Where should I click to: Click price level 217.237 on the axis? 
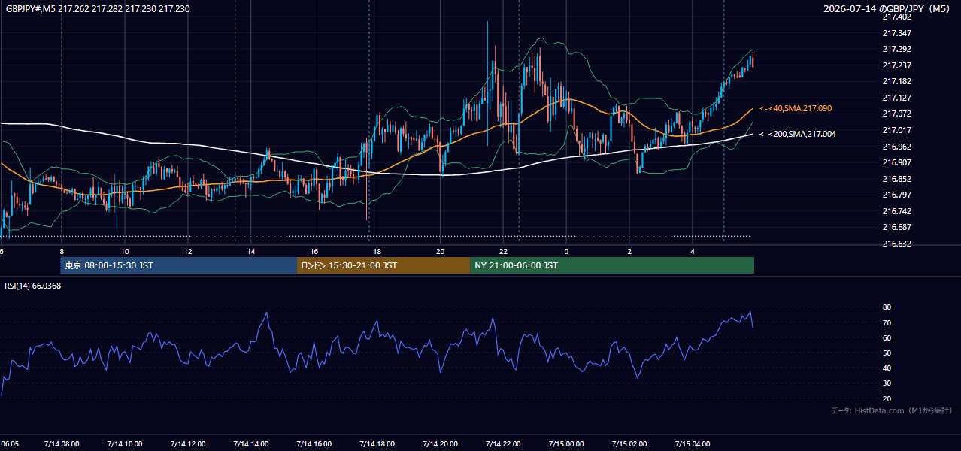[896, 65]
